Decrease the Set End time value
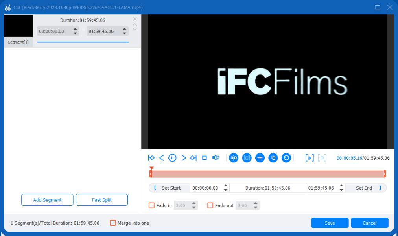Image resolution: width=398 pixels, height=236 pixels. tap(341, 190)
